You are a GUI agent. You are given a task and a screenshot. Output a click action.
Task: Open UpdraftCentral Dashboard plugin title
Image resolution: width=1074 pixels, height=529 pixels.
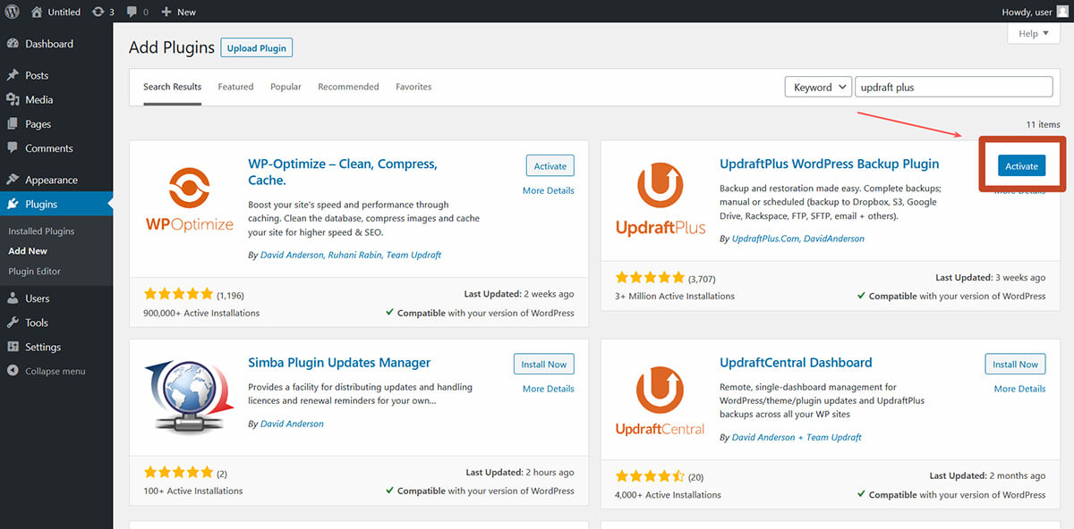pyautogui.click(x=796, y=363)
